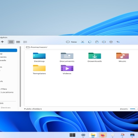Open the Start menu tiles icon in taskbar
The width and height of the screenshot is (138, 138).
click(72, 135)
